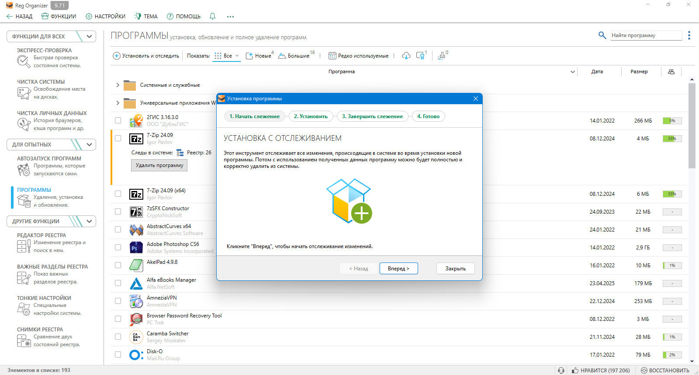The image size is (699, 375).
Task: Click the cloud download updates icon
Action: [406, 55]
